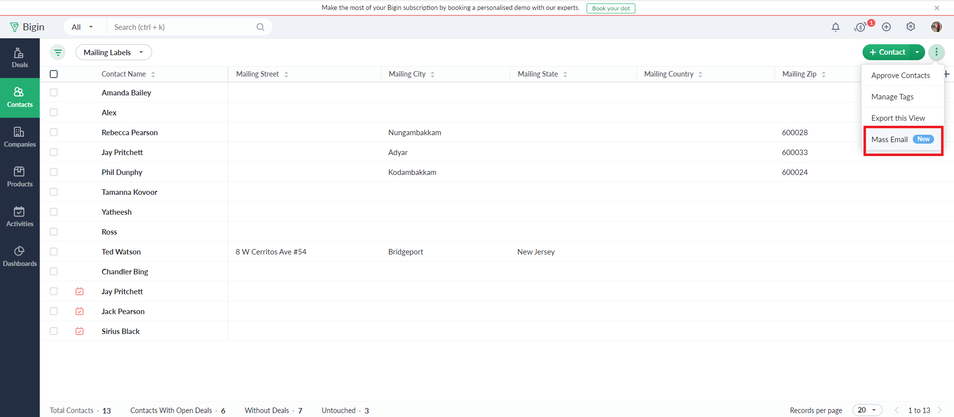Open the Products module

click(19, 177)
